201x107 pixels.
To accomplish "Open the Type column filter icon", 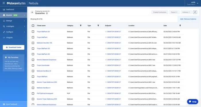I will point(98,26).
